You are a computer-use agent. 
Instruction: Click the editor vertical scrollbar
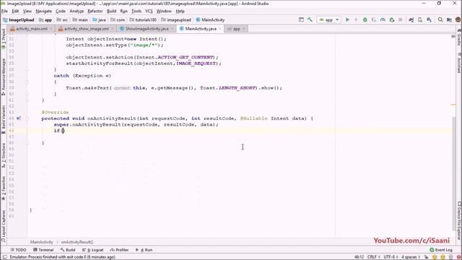454,173
